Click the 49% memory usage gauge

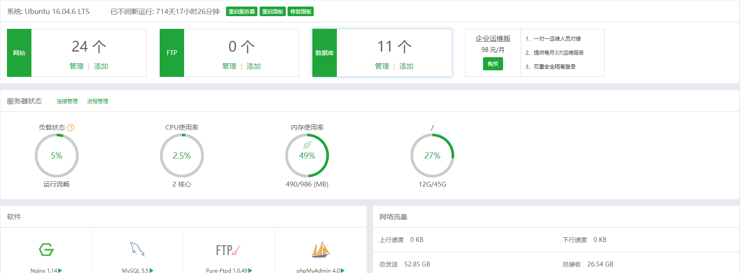click(307, 156)
